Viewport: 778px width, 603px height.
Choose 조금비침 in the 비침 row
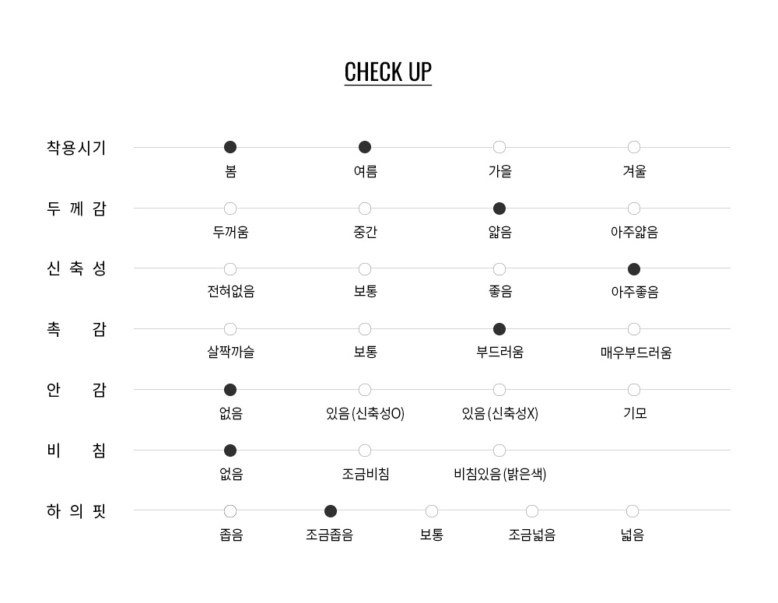(x=365, y=450)
